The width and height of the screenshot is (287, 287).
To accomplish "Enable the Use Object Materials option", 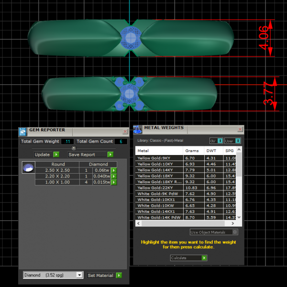I will [234, 232].
